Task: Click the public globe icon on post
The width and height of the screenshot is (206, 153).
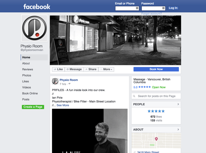Action: coord(69,84)
